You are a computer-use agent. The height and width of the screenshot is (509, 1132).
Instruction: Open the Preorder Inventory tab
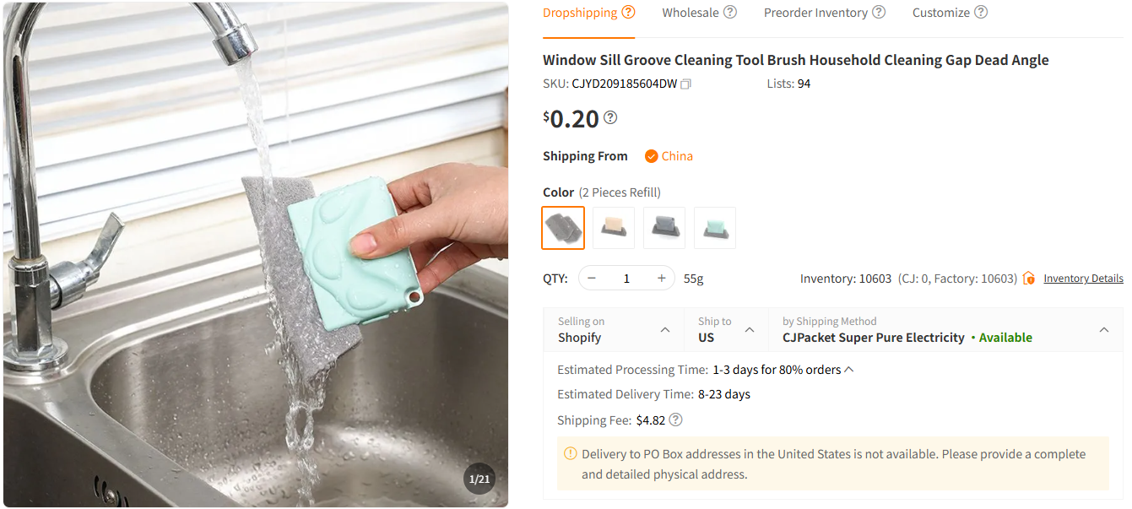click(x=815, y=11)
